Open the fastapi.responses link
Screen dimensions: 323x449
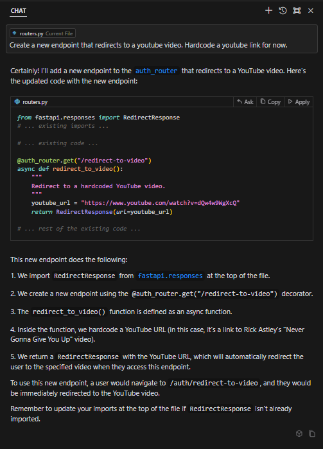(x=170, y=276)
